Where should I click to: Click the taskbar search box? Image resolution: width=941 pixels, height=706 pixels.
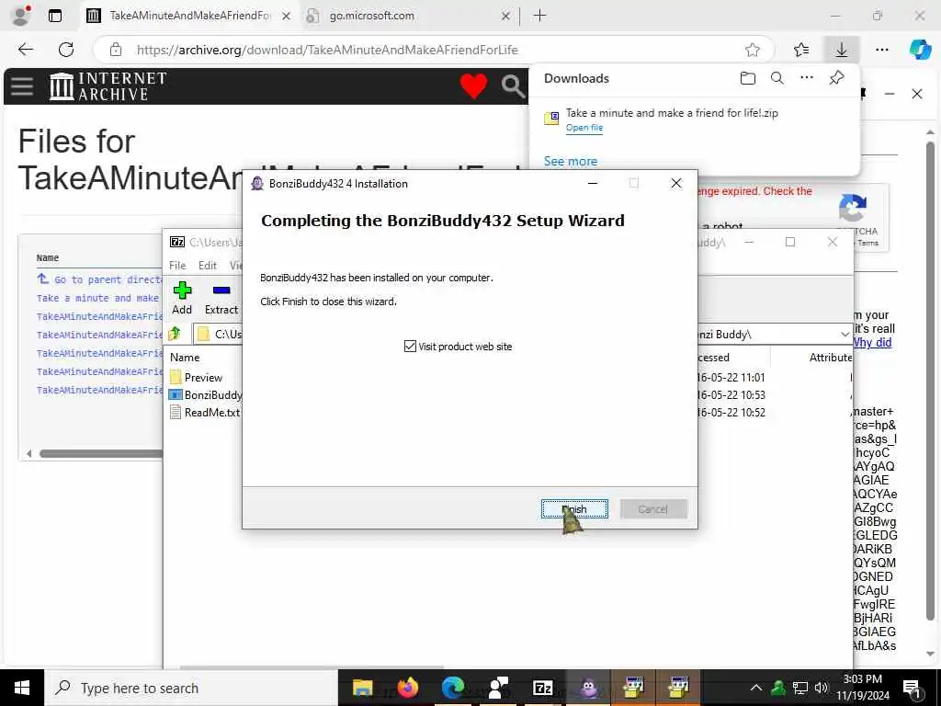point(191,688)
